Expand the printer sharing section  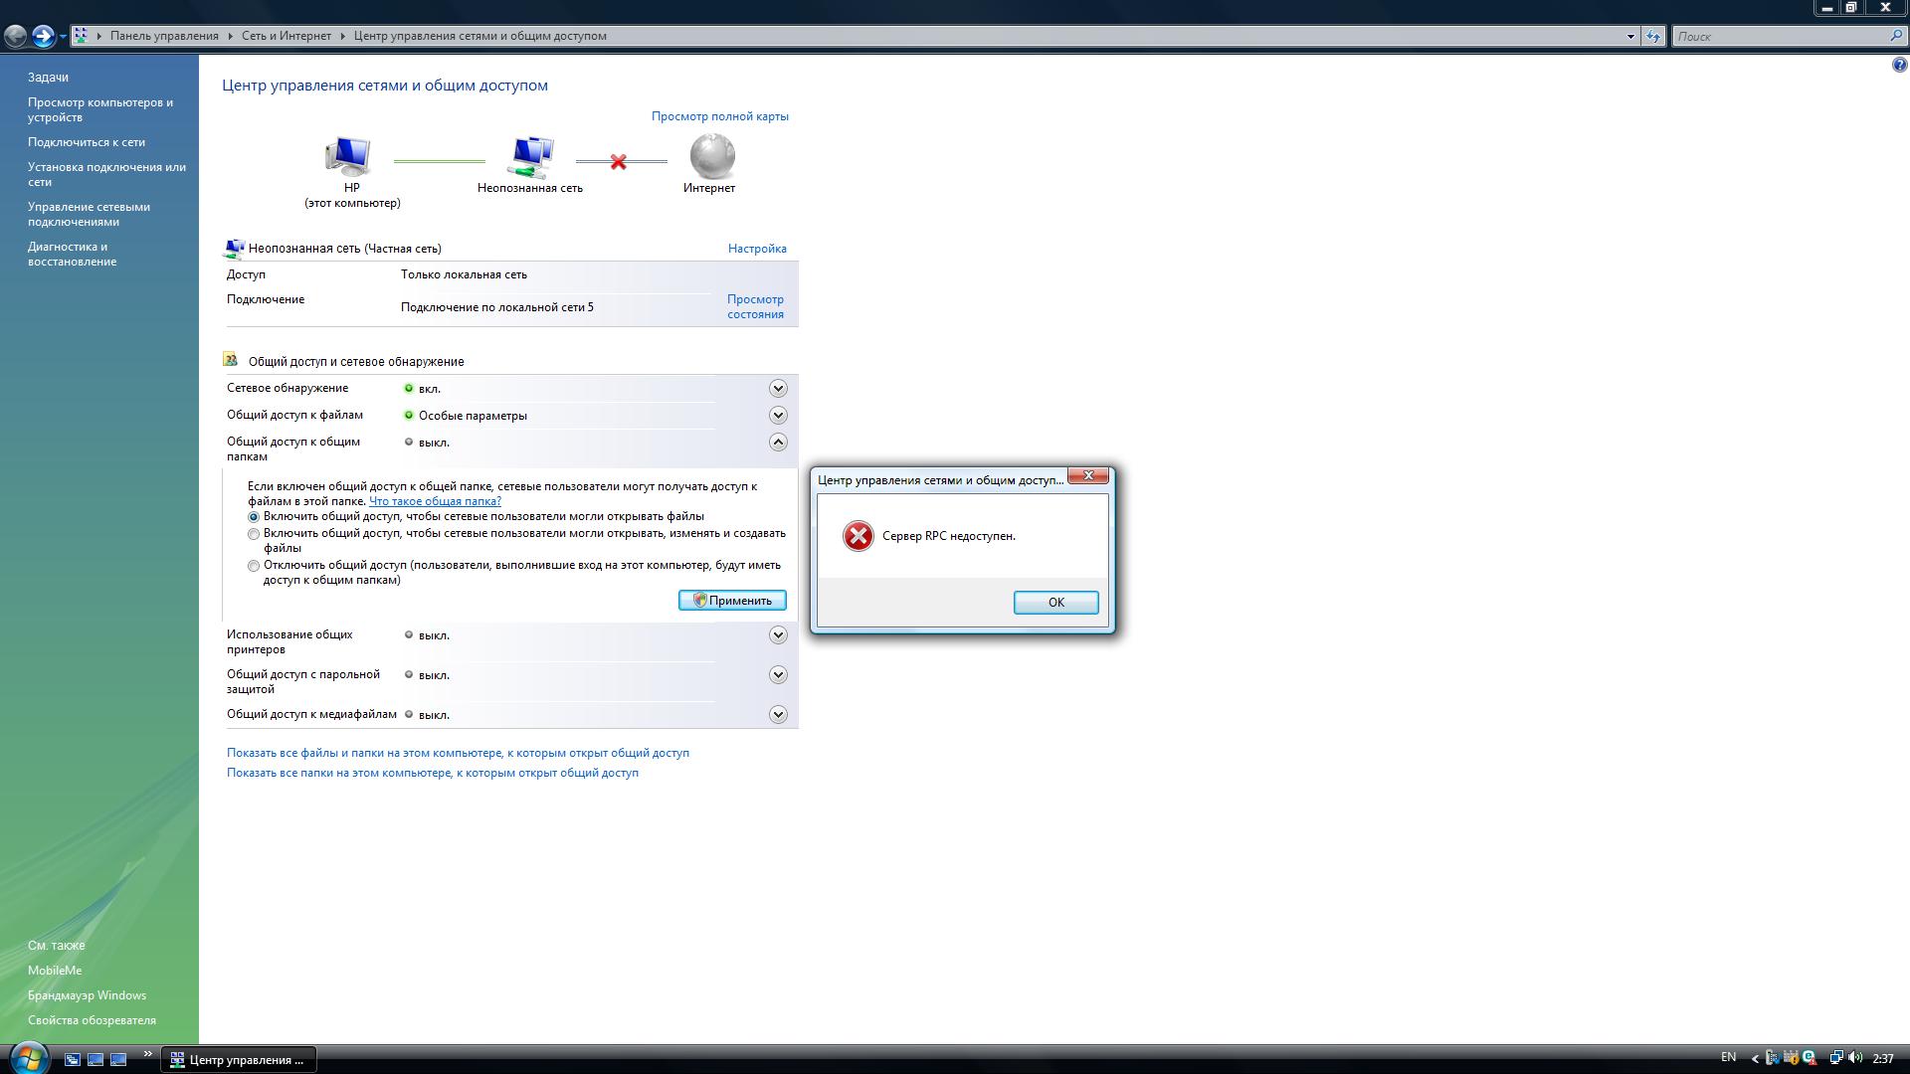coord(778,635)
